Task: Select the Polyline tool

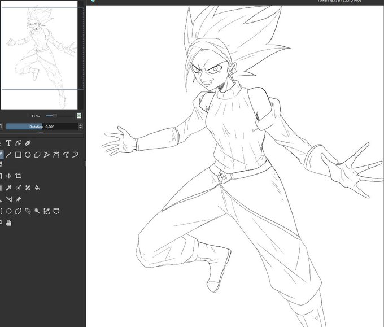Action: (46, 155)
